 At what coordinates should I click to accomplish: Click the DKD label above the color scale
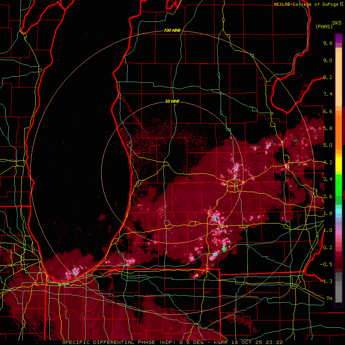(337, 23)
